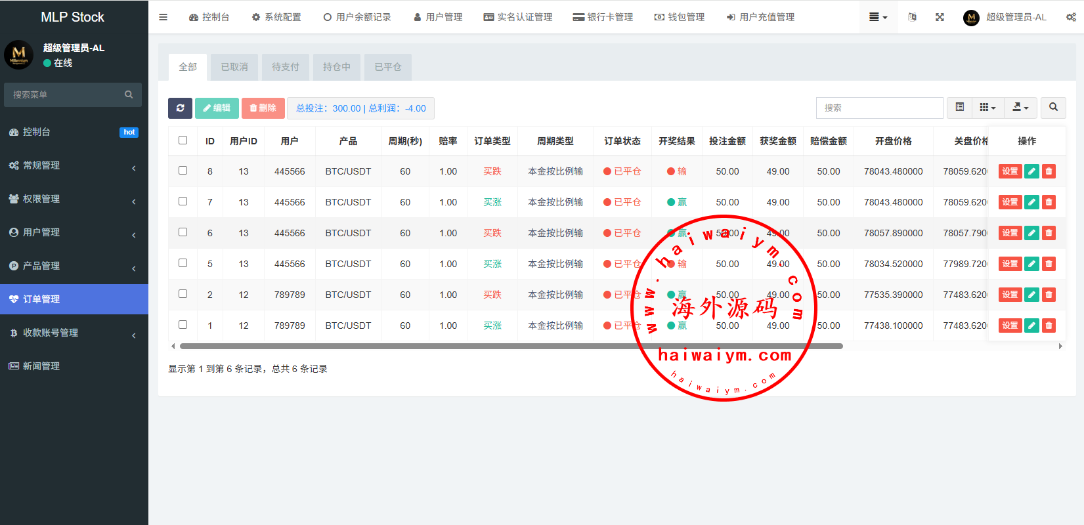Switch to the 持仓中 tab
This screenshot has height=525, width=1084.
pos(337,67)
